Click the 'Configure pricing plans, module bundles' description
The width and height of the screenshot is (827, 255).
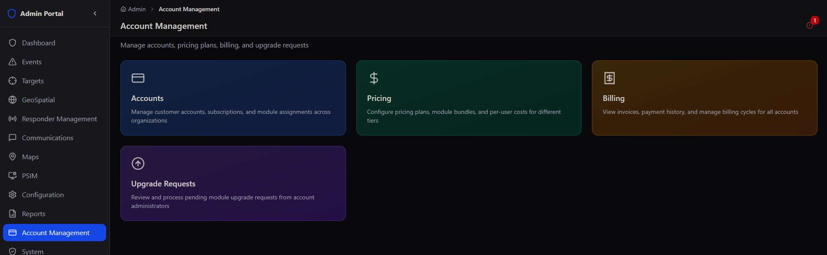click(x=464, y=116)
